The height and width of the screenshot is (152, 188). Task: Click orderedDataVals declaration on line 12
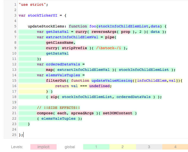click(x=63, y=64)
